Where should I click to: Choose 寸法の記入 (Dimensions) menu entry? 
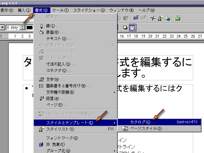pos(76,64)
